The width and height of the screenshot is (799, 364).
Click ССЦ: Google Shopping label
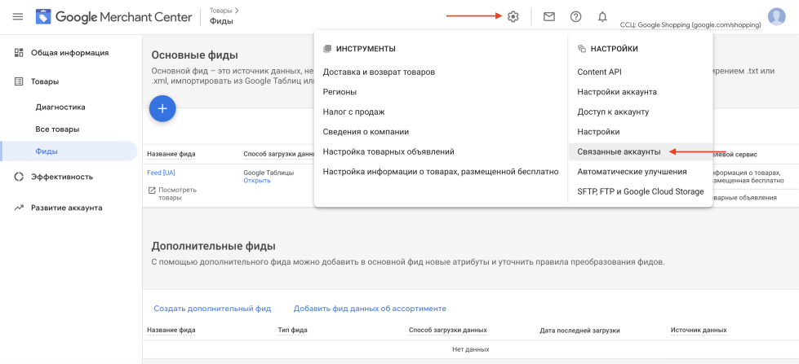(x=690, y=25)
